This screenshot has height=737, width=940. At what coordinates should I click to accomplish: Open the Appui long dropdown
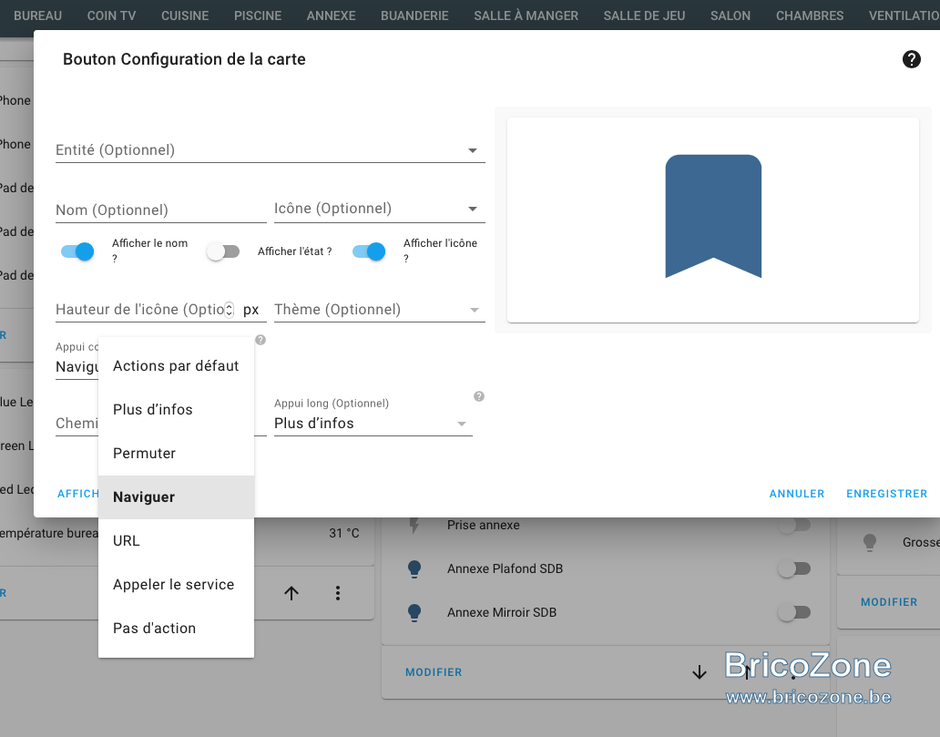point(373,424)
